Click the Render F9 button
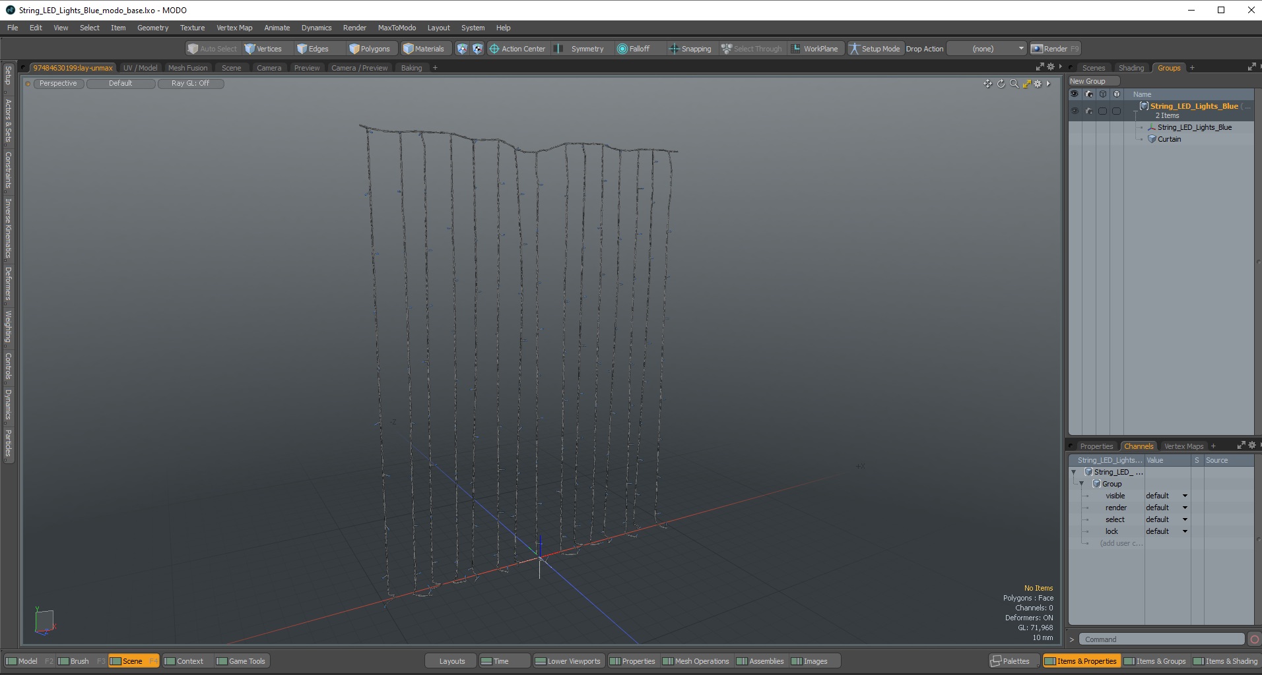This screenshot has width=1262, height=675. 1055,49
